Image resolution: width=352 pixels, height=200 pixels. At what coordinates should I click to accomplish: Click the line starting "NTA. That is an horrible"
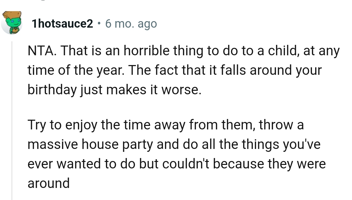tap(183, 51)
